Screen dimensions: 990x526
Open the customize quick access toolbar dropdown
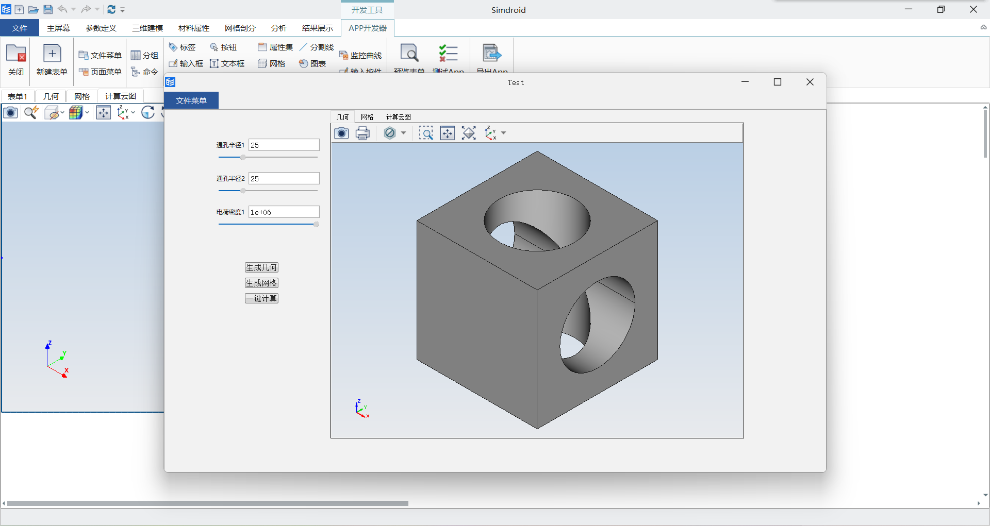pos(123,10)
